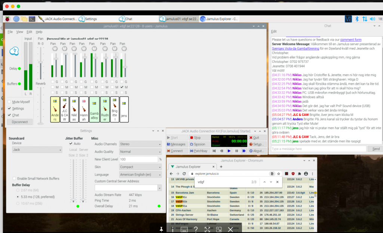Screen dimensions: 383x233
Task: Open the Sveriges Viola-da-Gambaförening link
Action: [x=295, y=48]
